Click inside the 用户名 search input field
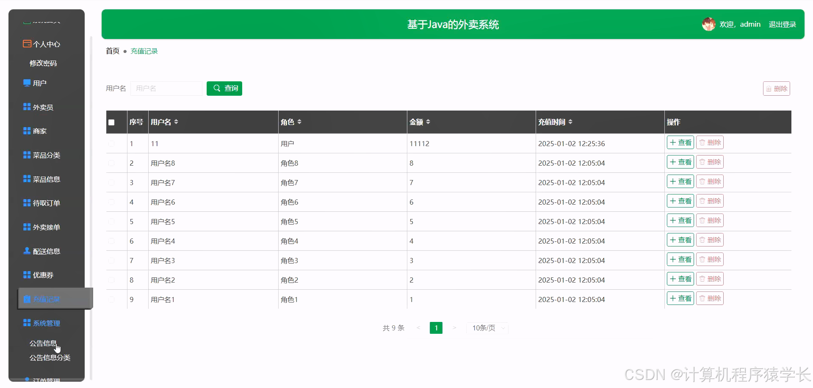This screenshot has height=388, width=813. coord(166,88)
